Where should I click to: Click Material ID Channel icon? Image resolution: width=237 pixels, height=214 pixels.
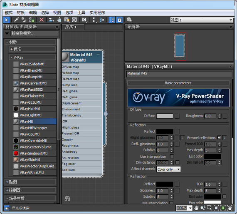[84, 20]
